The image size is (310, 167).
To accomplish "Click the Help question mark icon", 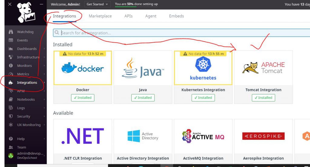I will pos(11,139).
